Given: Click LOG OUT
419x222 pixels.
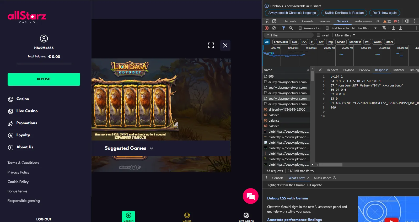Looking at the screenshot, I should tap(44, 219).
